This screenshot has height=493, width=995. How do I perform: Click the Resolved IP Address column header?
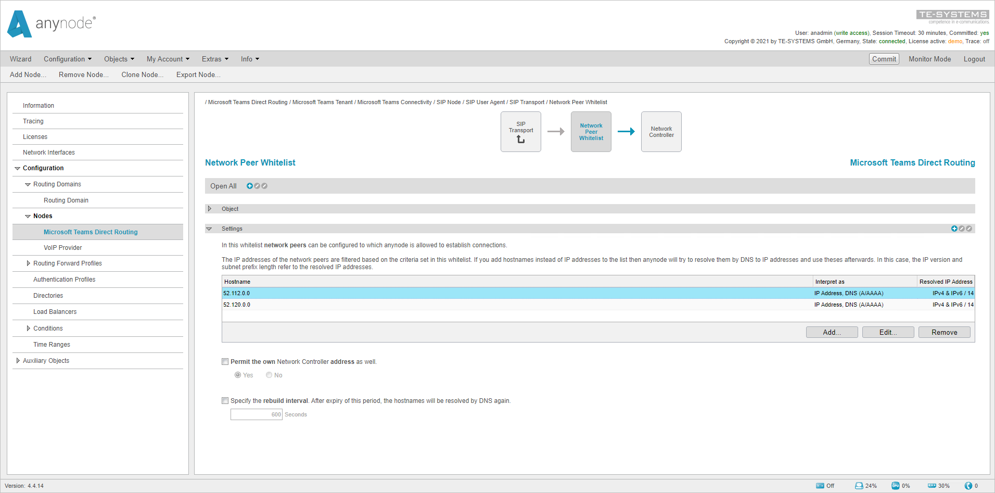(946, 282)
